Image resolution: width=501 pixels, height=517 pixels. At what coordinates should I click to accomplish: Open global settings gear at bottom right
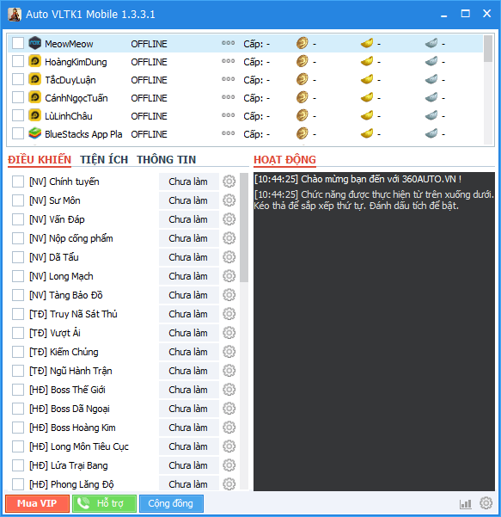tap(486, 503)
